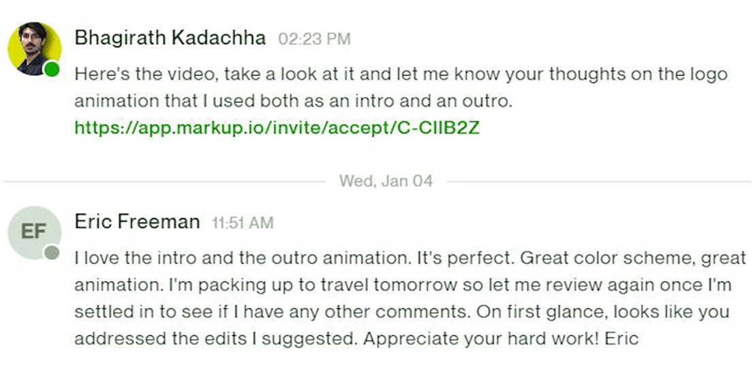Open Bhagirath Kadachha's profile name
755x375 pixels.
[x=170, y=38]
